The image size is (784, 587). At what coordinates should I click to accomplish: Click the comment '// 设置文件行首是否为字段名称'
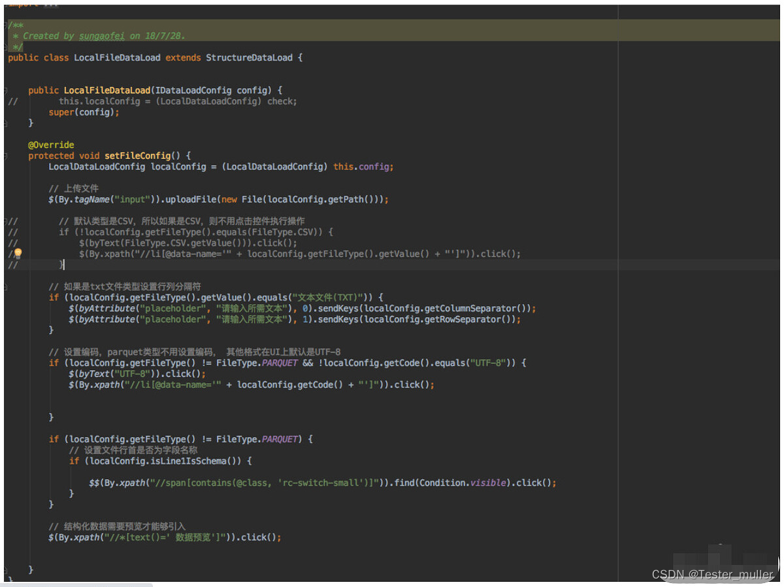pyautogui.click(x=133, y=450)
